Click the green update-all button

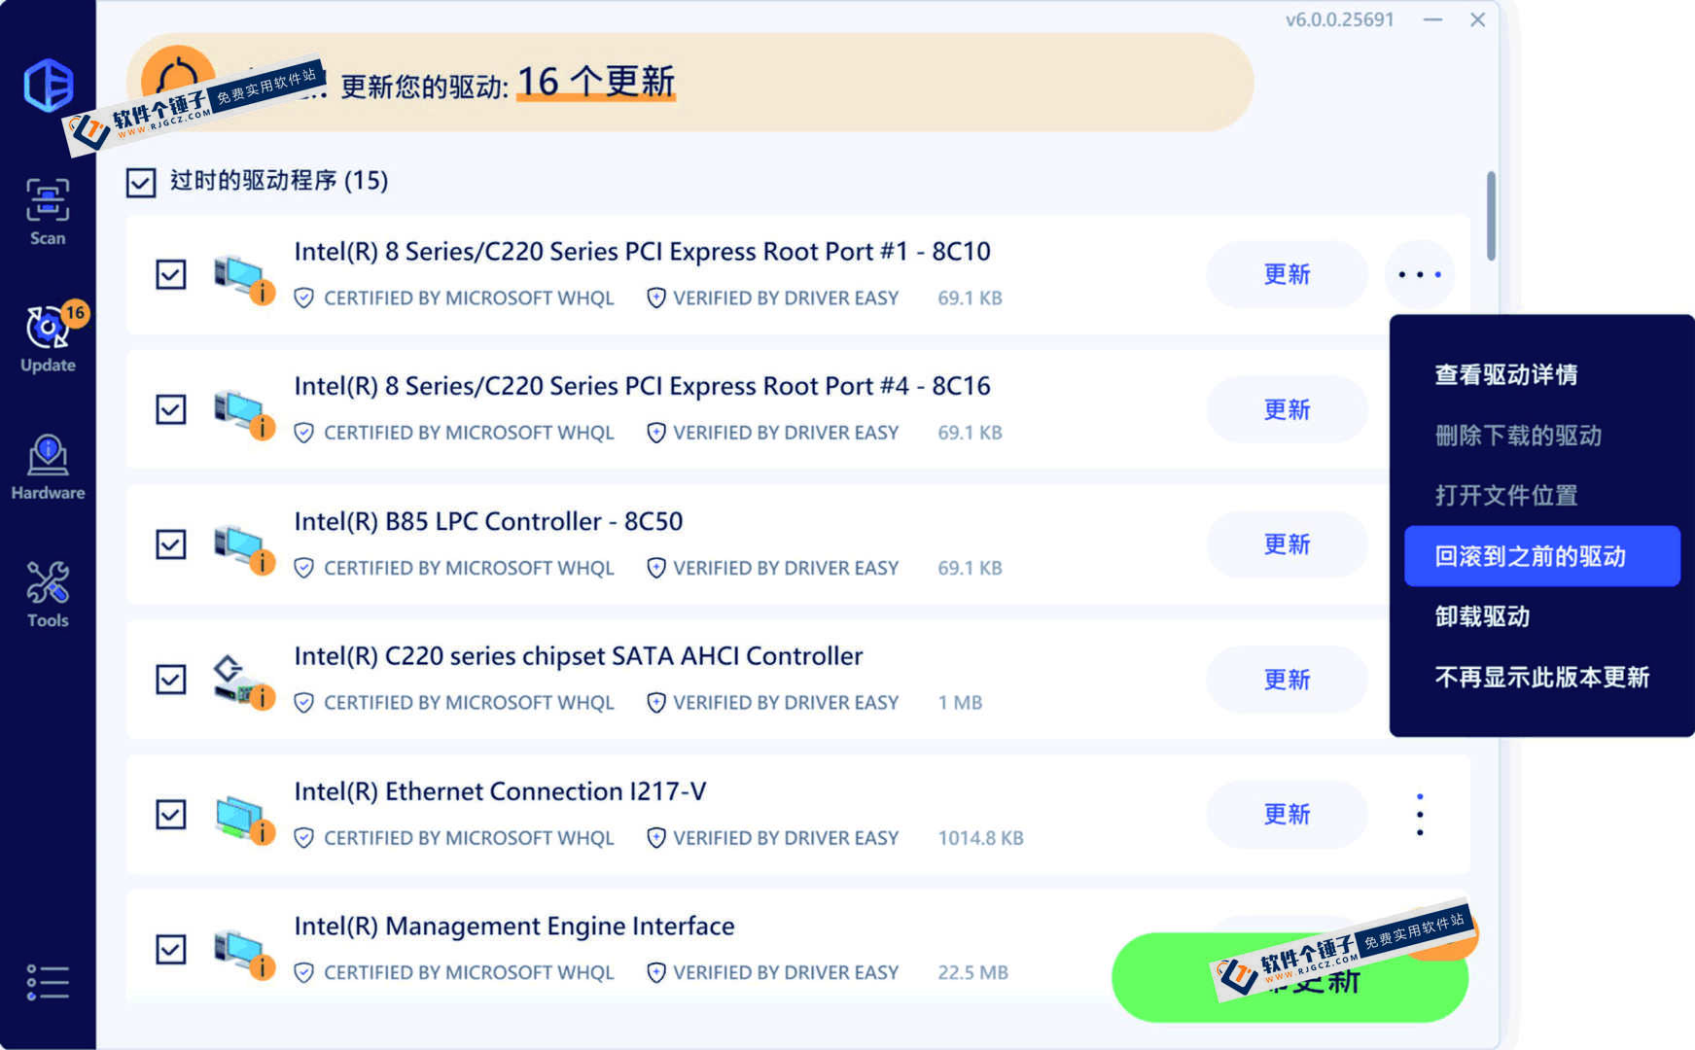(1289, 977)
